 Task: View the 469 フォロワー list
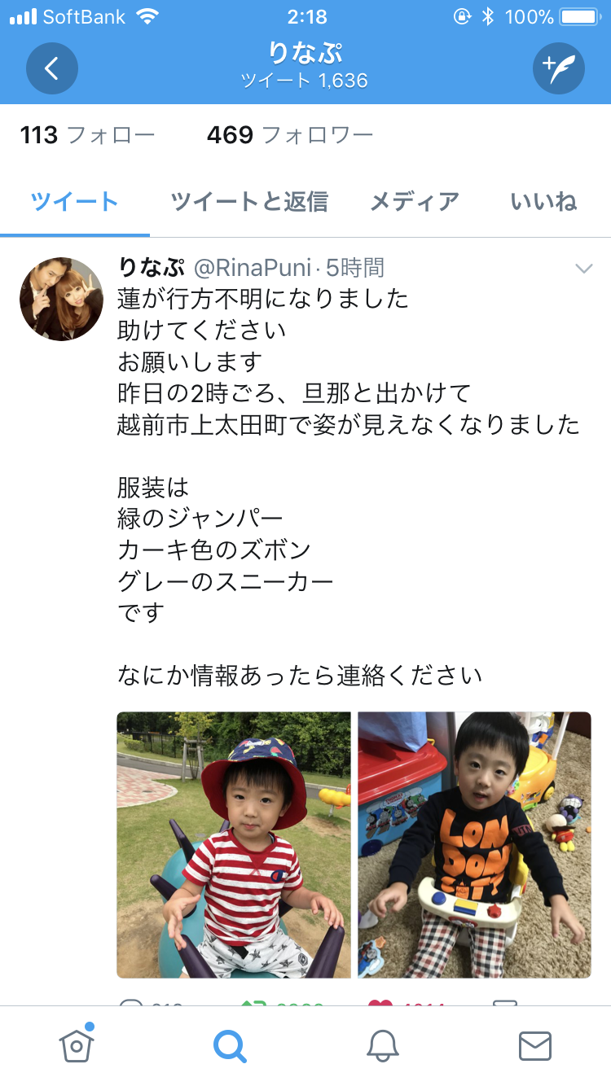[x=290, y=135]
